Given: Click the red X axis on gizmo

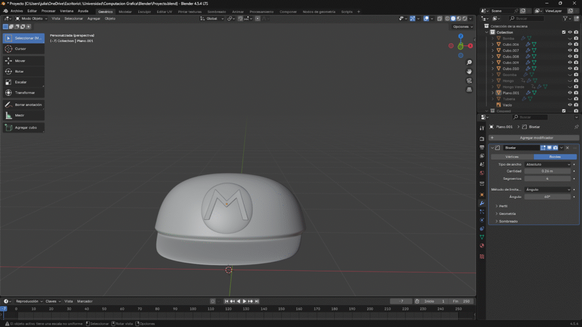Looking at the screenshot, I should tap(470, 45).
